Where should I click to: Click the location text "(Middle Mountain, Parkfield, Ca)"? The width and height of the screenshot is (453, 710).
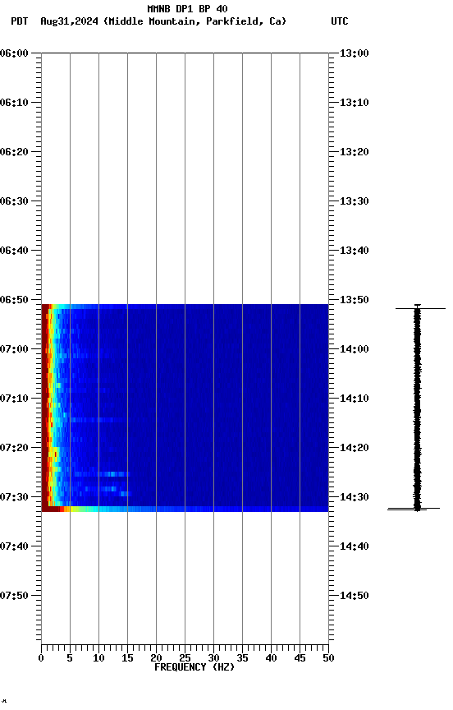click(x=194, y=21)
